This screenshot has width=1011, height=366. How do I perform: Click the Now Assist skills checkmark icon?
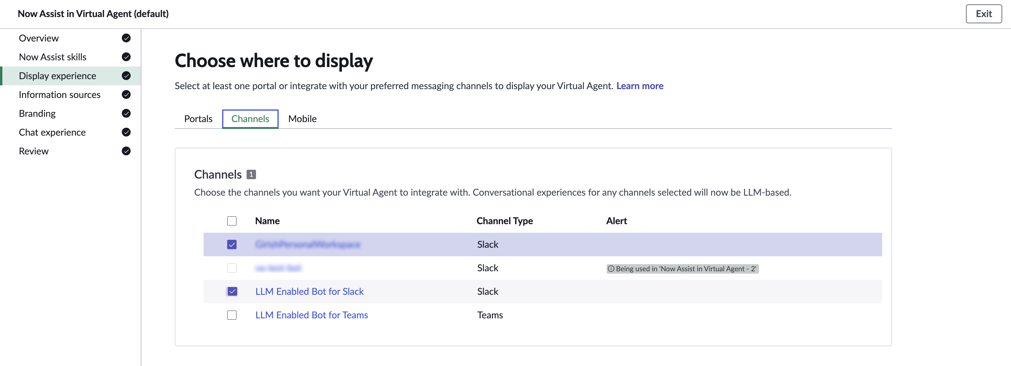pos(126,57)
